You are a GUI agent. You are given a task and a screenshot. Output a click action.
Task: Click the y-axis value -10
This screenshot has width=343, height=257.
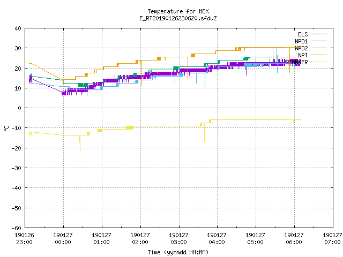click(x=17, y=128)
